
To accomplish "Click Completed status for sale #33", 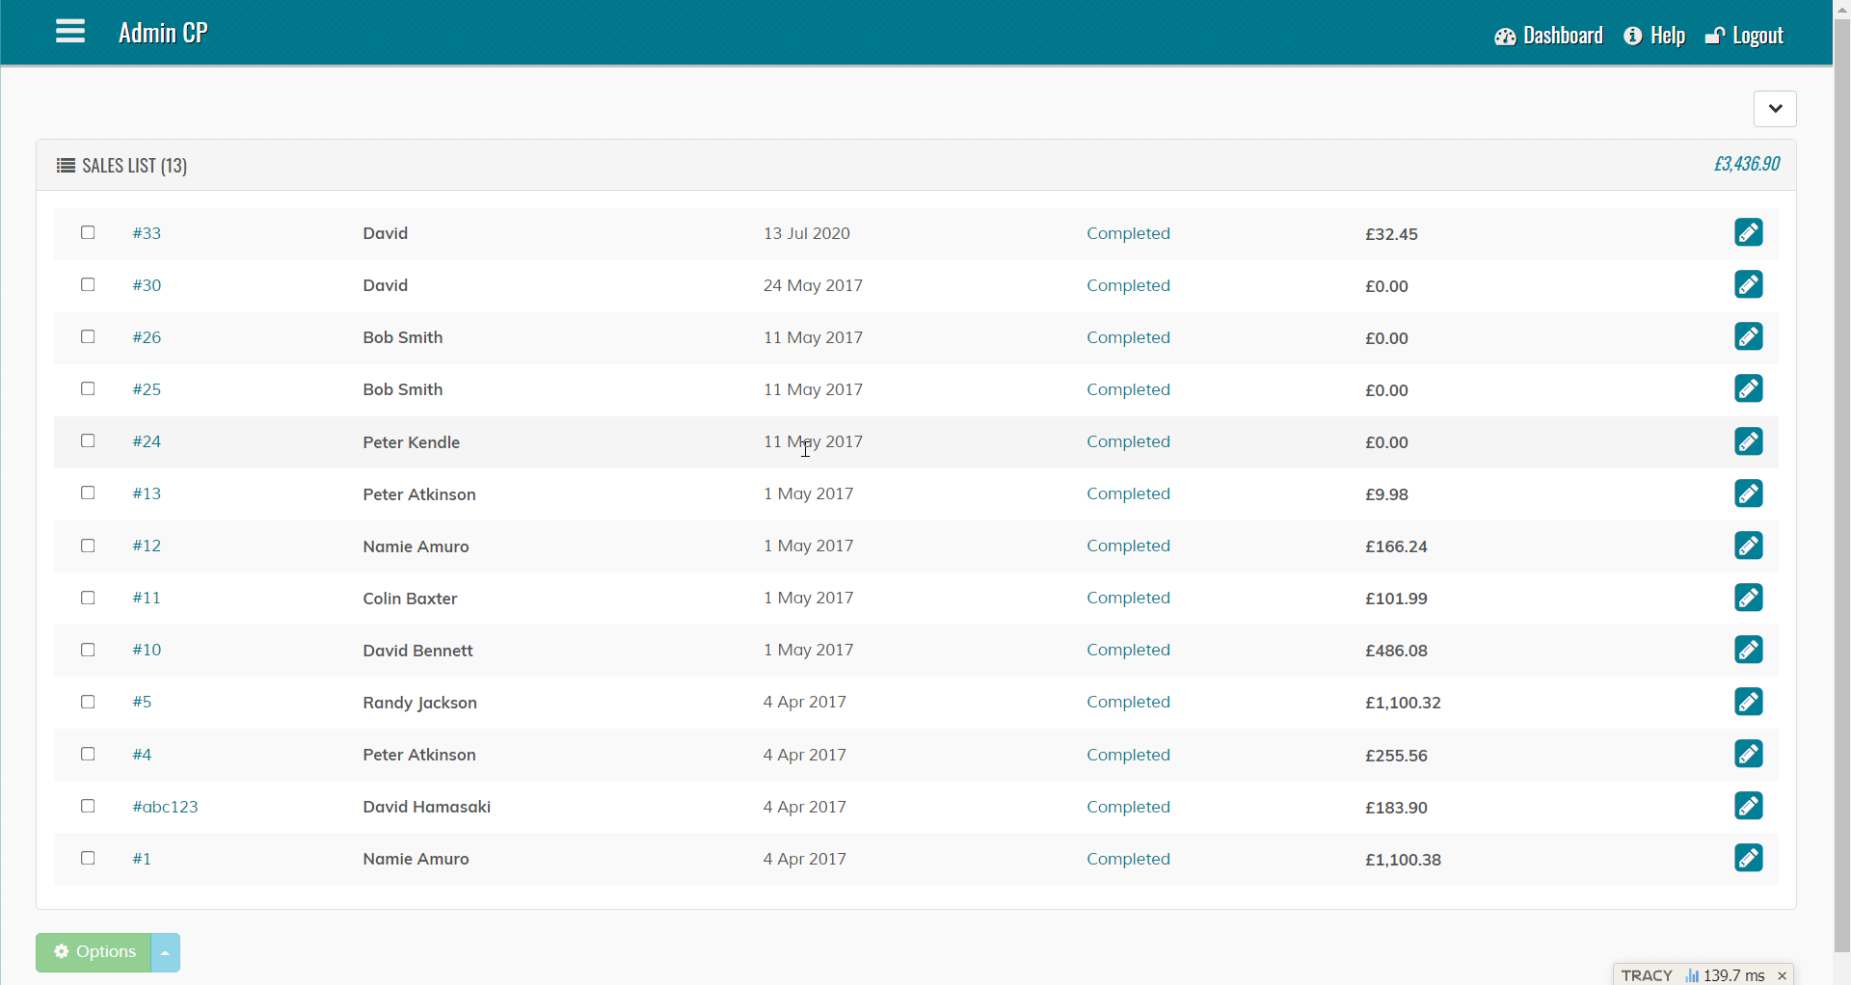I will click(1128, 233).
